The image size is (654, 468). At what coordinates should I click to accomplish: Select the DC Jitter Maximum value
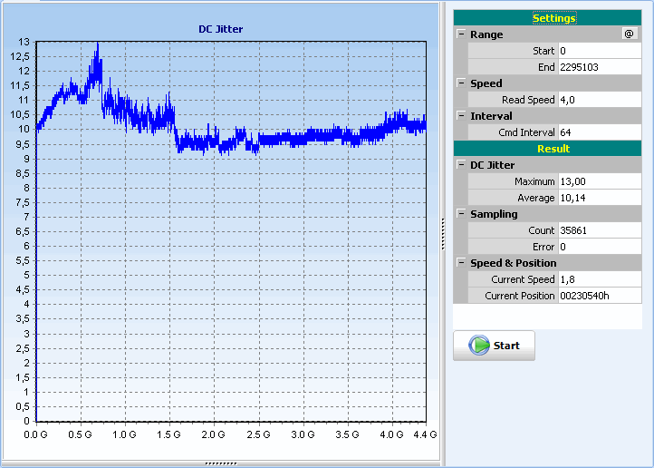[599, 181]
